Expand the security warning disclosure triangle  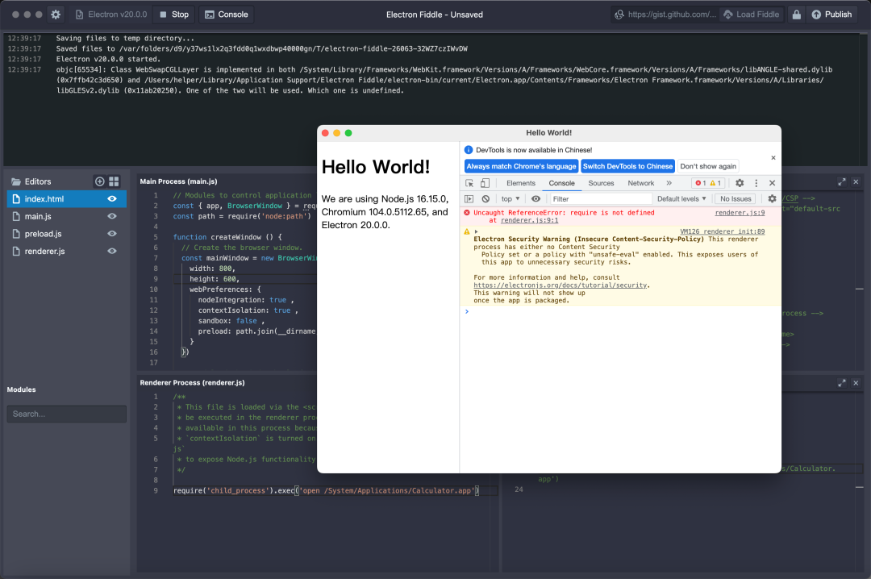(x=476, y=231)
